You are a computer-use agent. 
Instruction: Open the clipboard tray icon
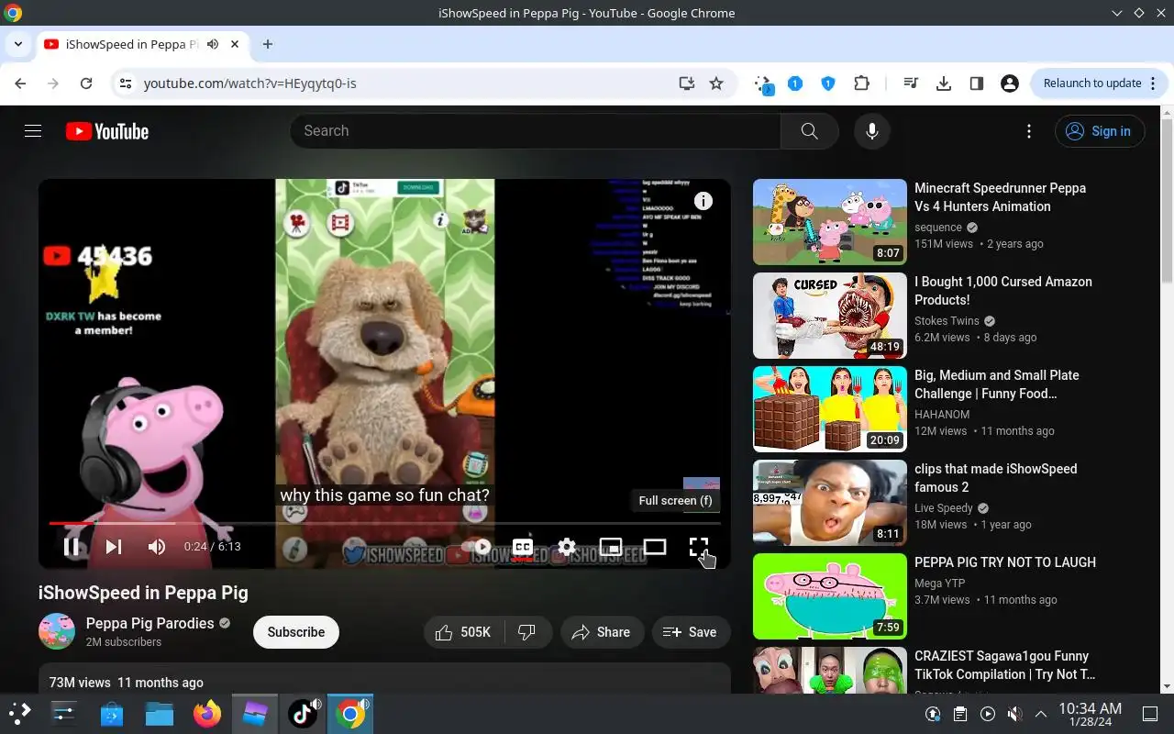960,714
